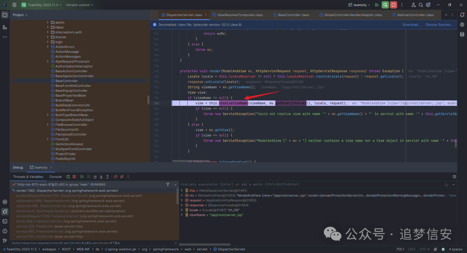Click the Evaluate expression input field
Screen dimensions: 467x253
311,185
